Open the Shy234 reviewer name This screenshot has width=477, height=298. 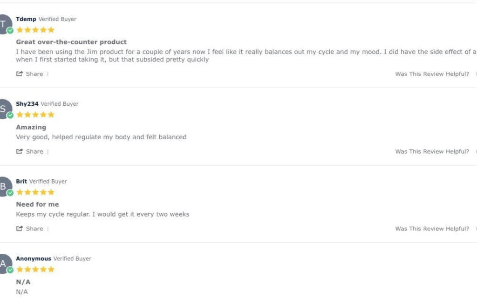coord(27,104)
